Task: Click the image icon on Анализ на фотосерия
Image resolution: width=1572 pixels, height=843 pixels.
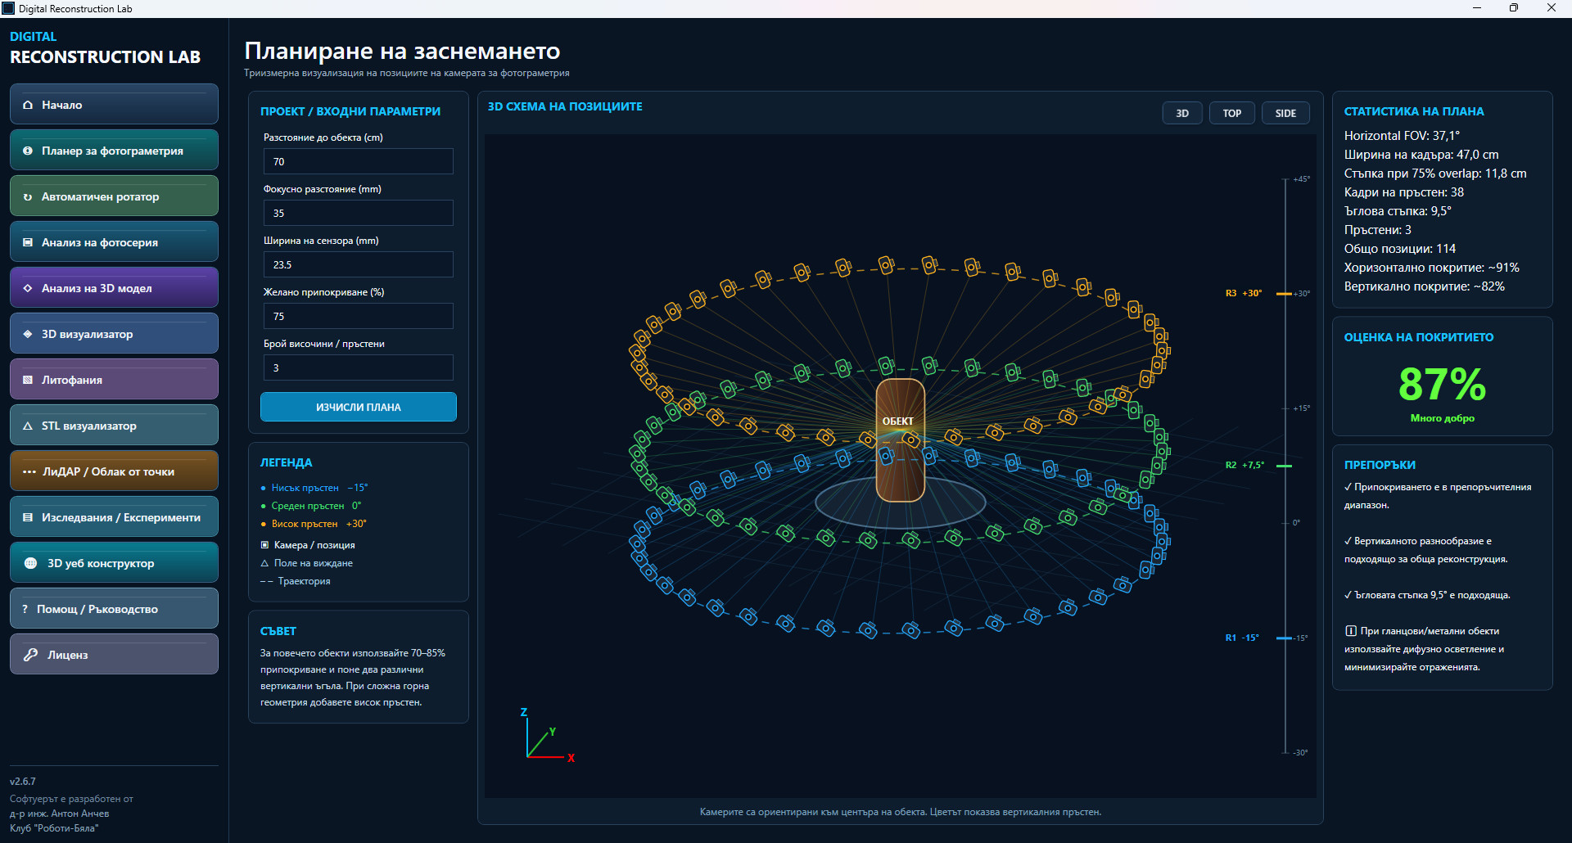Action: tap(28, 242)
